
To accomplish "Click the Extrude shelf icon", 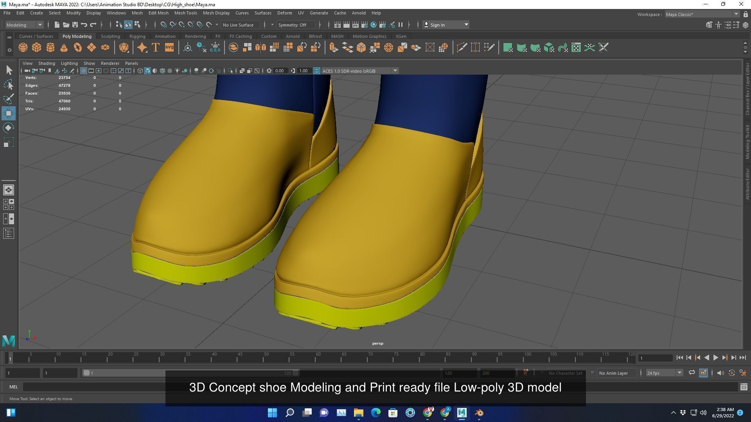I will (334, 48).
